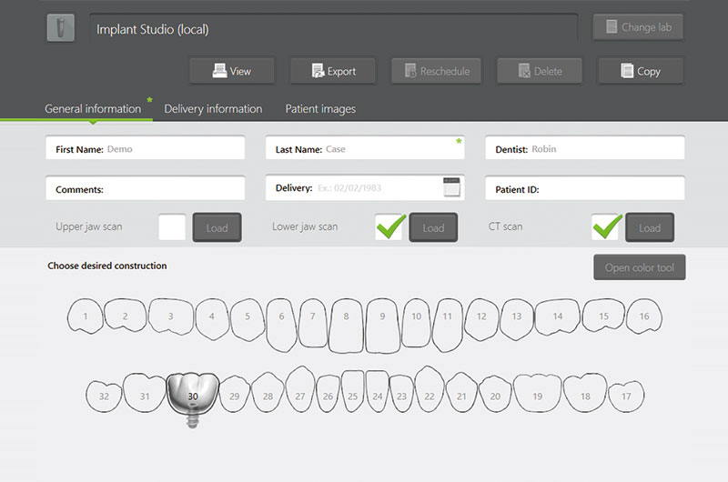The width and height of the screenshot is (728, 482).
Task: Open the Delivery date calendar picker
Action: click(451, 187)
